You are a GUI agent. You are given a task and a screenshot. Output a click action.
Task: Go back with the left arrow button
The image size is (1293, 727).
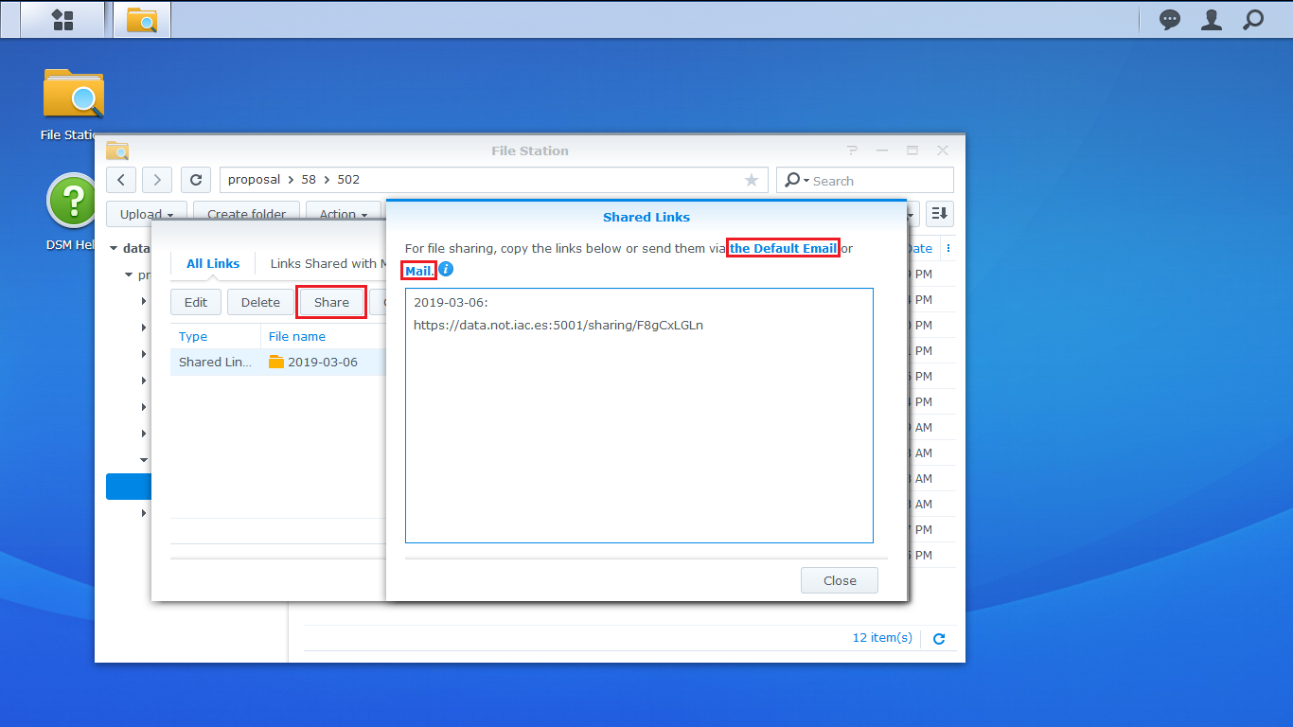(121, 180)
